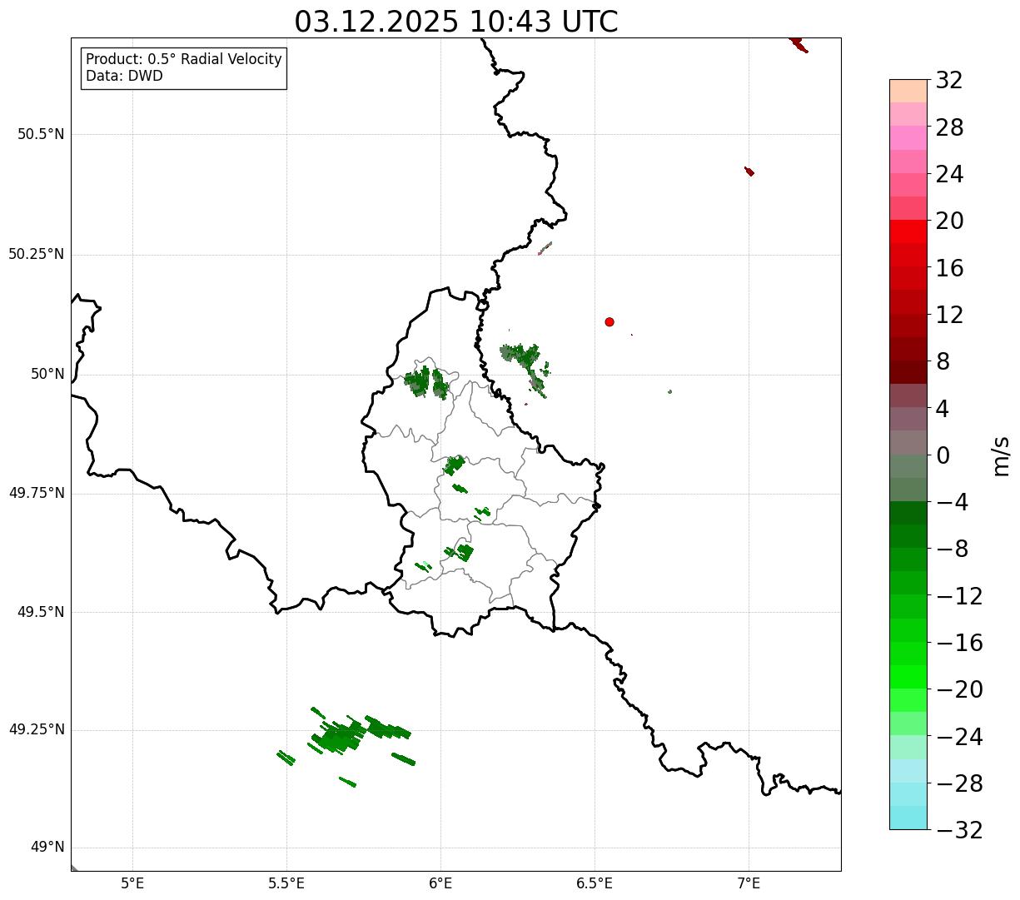Select the peach top swatch of the colorbar
Screen dimensions: 1020x900
click(x=908, y=91)
